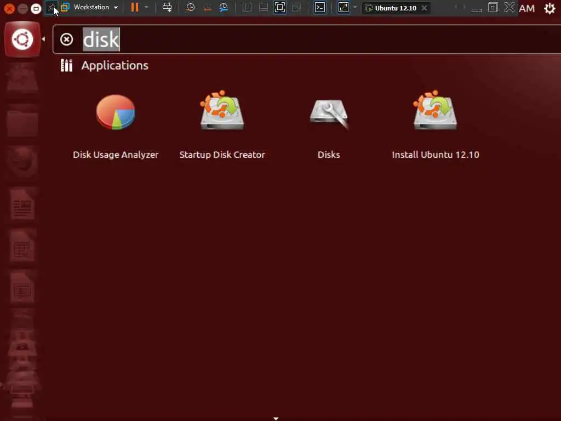The image size is (561, 421).
Task: Open Firefox from the launcher
Action: pos(22,163)
